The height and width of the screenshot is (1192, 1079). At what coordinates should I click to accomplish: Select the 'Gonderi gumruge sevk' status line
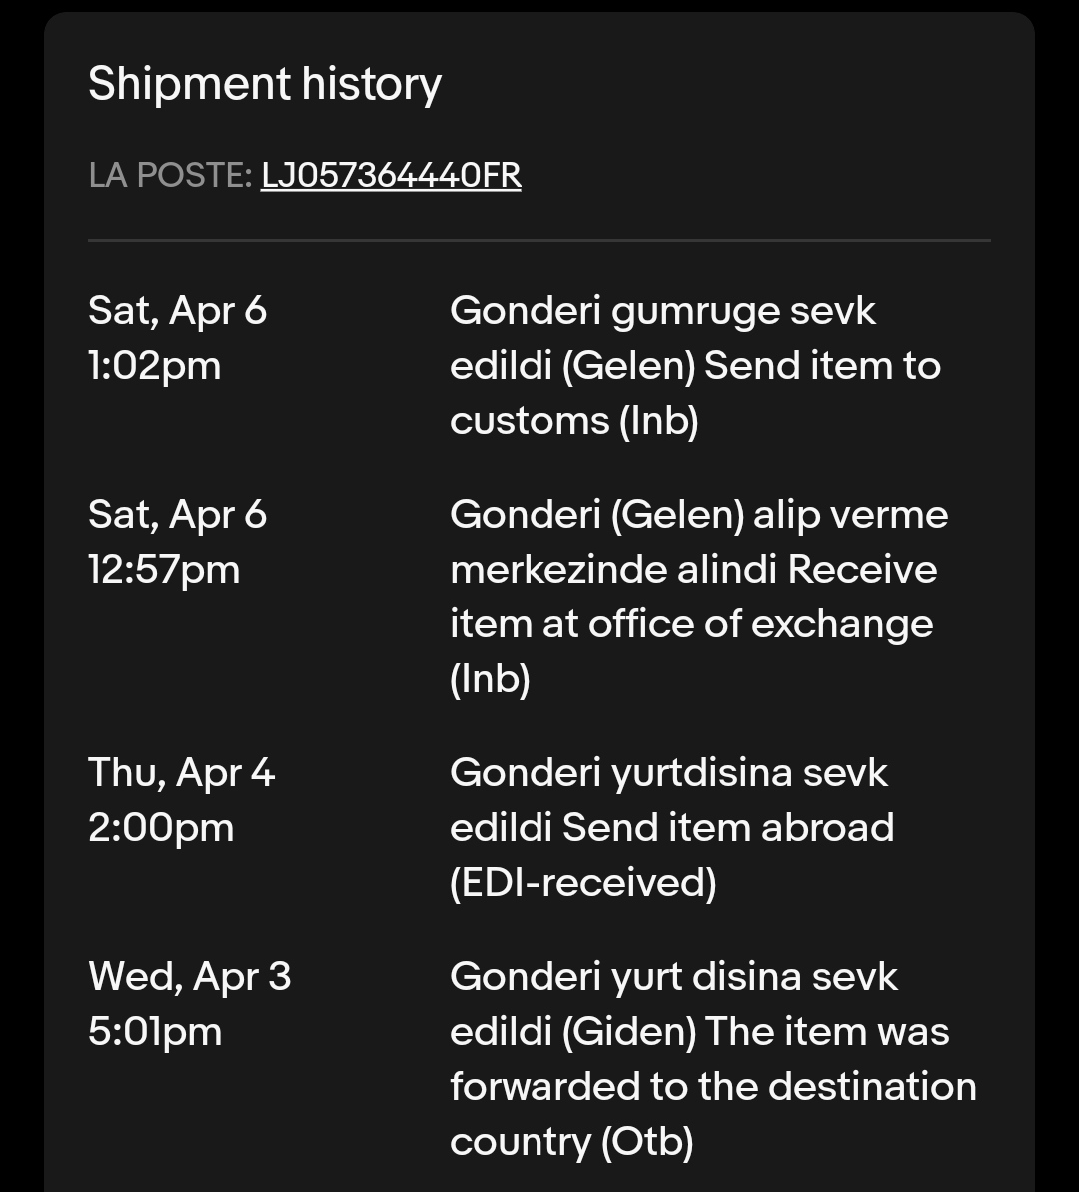coord(662,311)
